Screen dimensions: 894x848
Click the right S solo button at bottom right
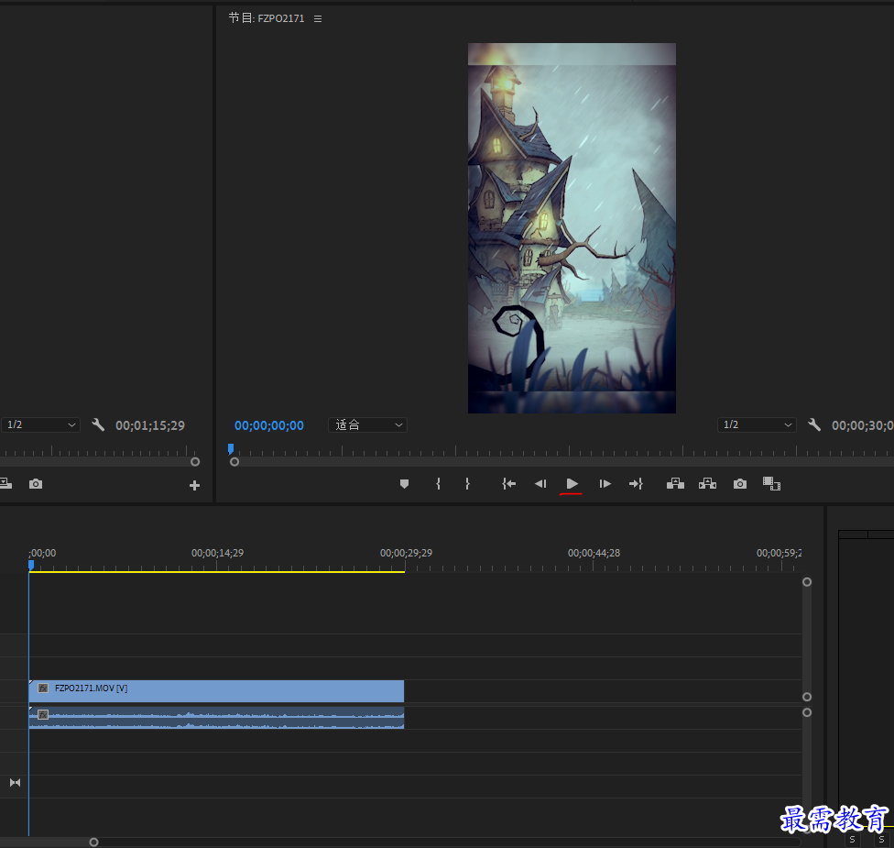pyautogui.click(x=881, y=840)
